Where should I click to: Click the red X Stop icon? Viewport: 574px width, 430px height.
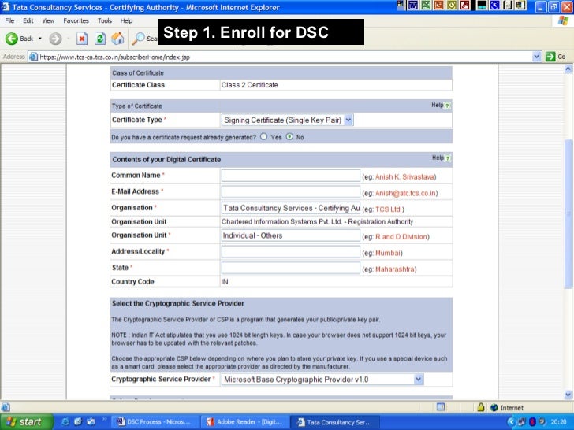click(82, 39)
